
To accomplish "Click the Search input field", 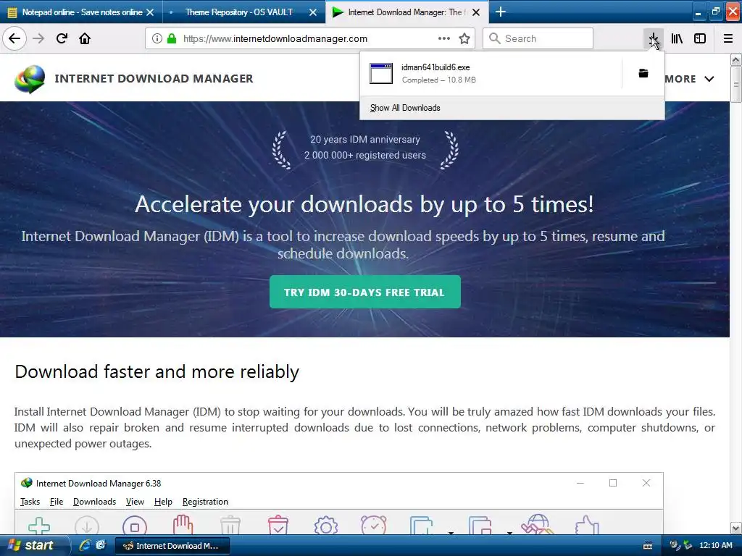I will [538, 38].
